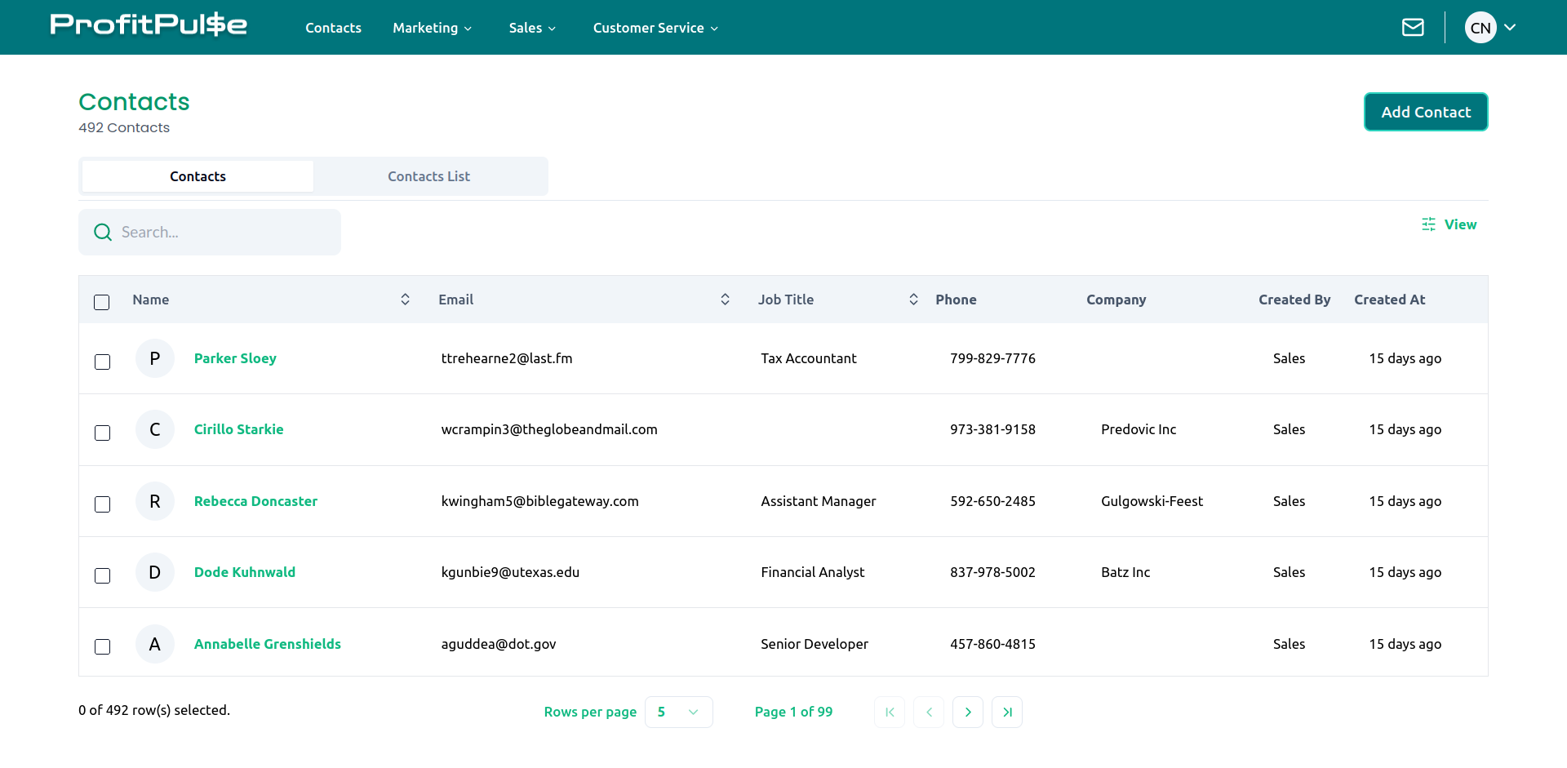The image size is (1567, 768).
Task: Sort by Job Title column arrows
Action: pyautogui.click(x=913, y=300)
